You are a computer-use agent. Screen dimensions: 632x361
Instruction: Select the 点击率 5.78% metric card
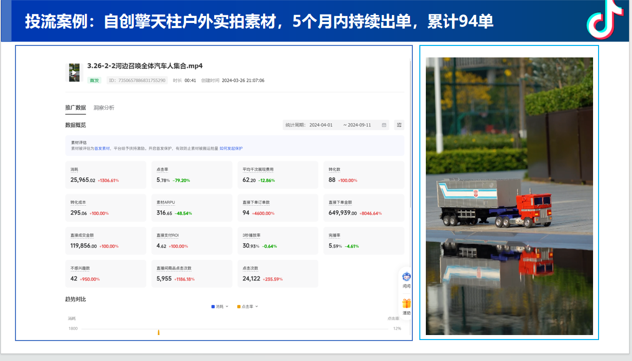pos(192,175)
